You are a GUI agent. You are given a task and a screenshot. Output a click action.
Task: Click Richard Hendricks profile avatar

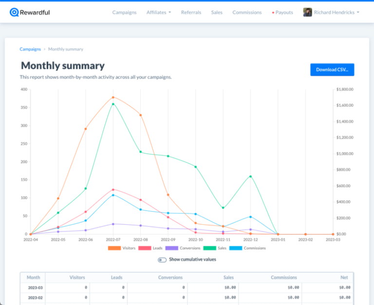(307, 12)
